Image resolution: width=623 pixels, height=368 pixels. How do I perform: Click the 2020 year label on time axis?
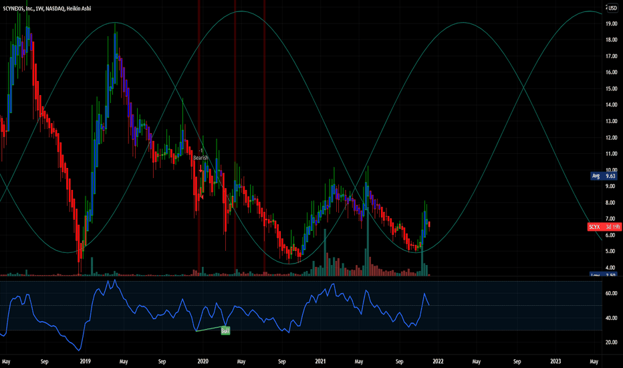(203, 361)
